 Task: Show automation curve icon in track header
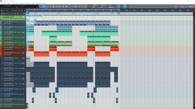(13, 11)
